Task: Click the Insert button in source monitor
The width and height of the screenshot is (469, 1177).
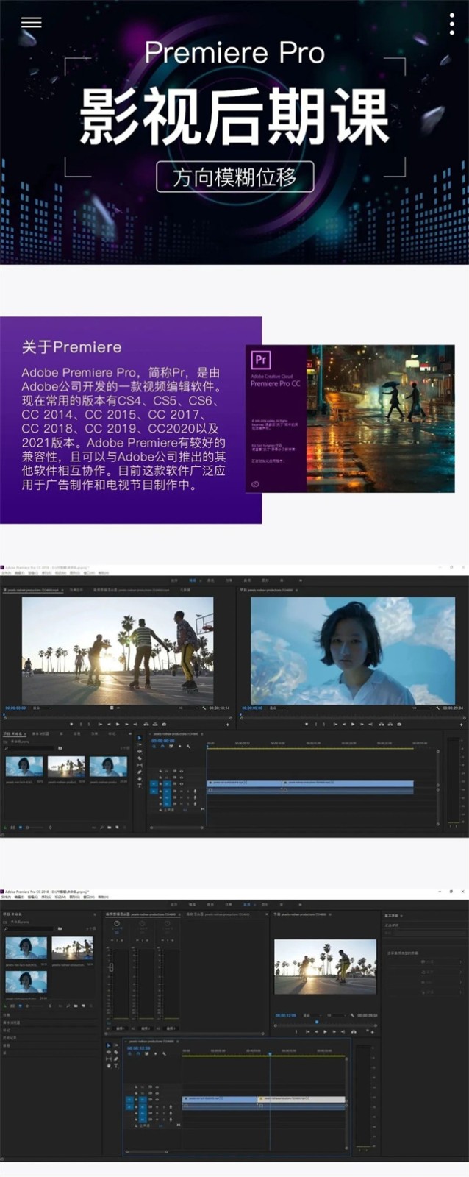Action: (146, 725)
